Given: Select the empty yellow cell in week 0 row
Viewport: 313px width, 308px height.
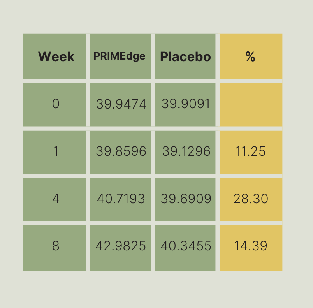Looking at the screenshot, I should point(251,104).
